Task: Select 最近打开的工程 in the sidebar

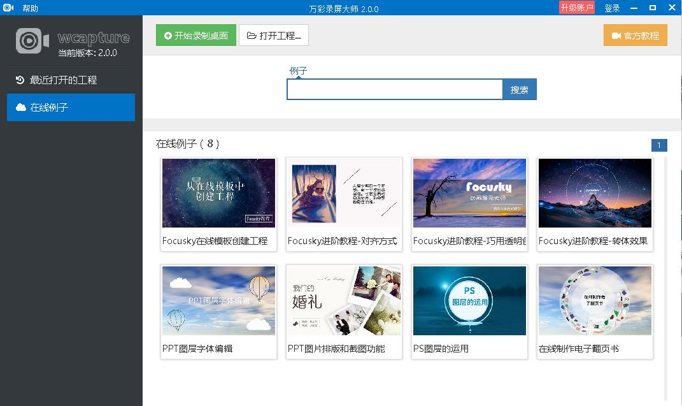Action: click(71, 80)
